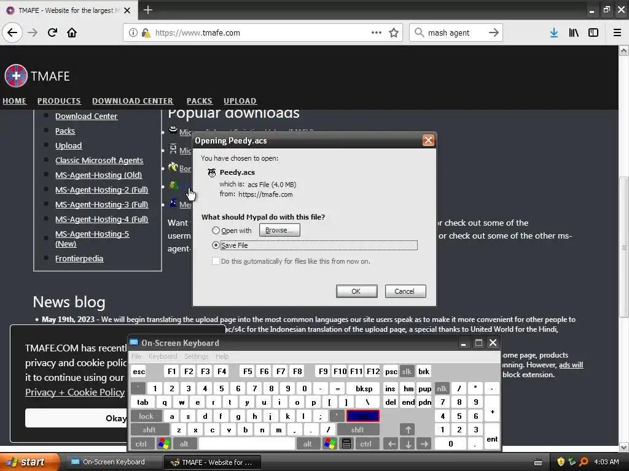Select the Open with radio button
Viewport: 629px width, 471px height.
216,231
